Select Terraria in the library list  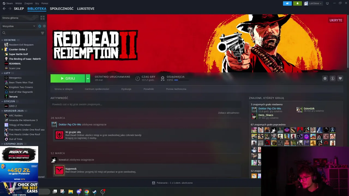pyautogui.click(x=13, y=97)
